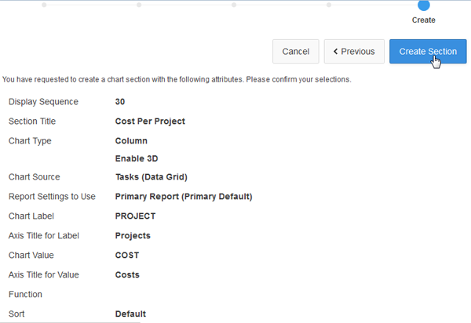Click the Default sort value
The height and width of the screenshot is (323, 471).
point(130,314)
